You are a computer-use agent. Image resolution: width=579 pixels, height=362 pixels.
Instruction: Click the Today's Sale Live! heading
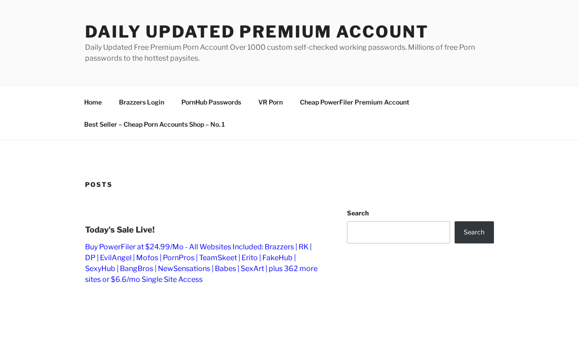pyautogui.click(x=120, y=230)
